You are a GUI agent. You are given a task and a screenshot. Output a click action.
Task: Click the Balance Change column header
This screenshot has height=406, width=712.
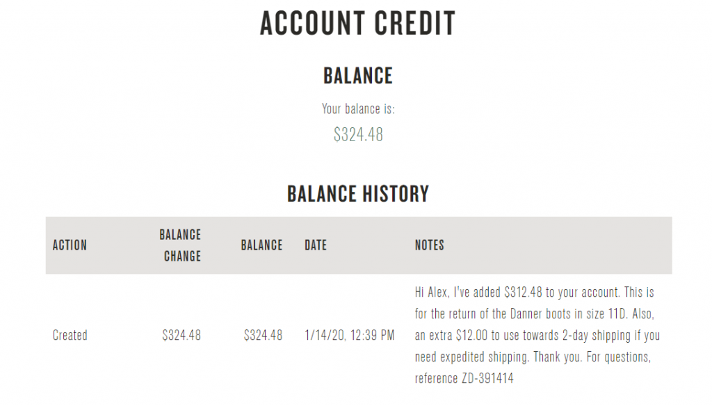point(180,245)
